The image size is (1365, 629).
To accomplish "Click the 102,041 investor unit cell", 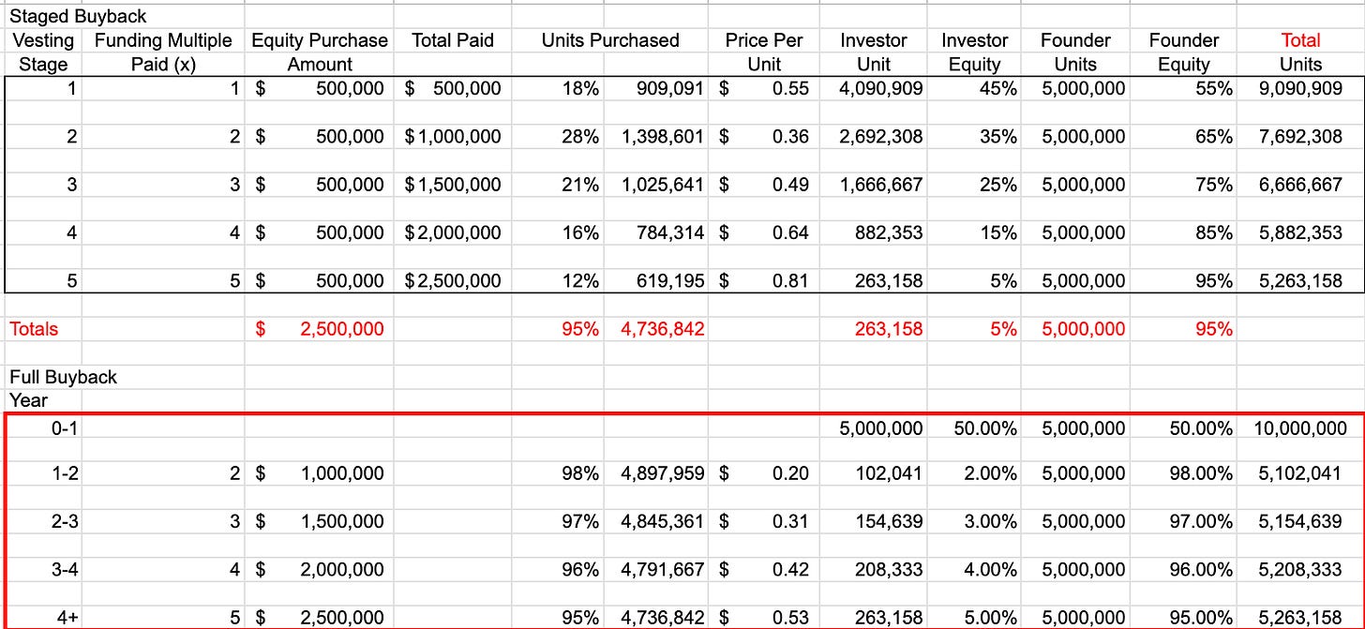I will pyautogui.click(x=889, y=473).
